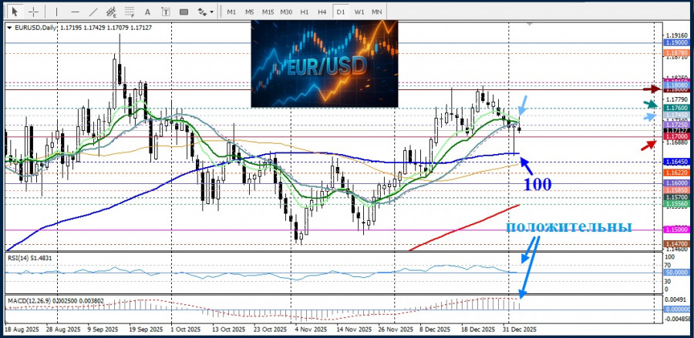Screen dimensions: 694x338
Task: Switch chart to M1 timeframe
Action: [x=231, y=12]
